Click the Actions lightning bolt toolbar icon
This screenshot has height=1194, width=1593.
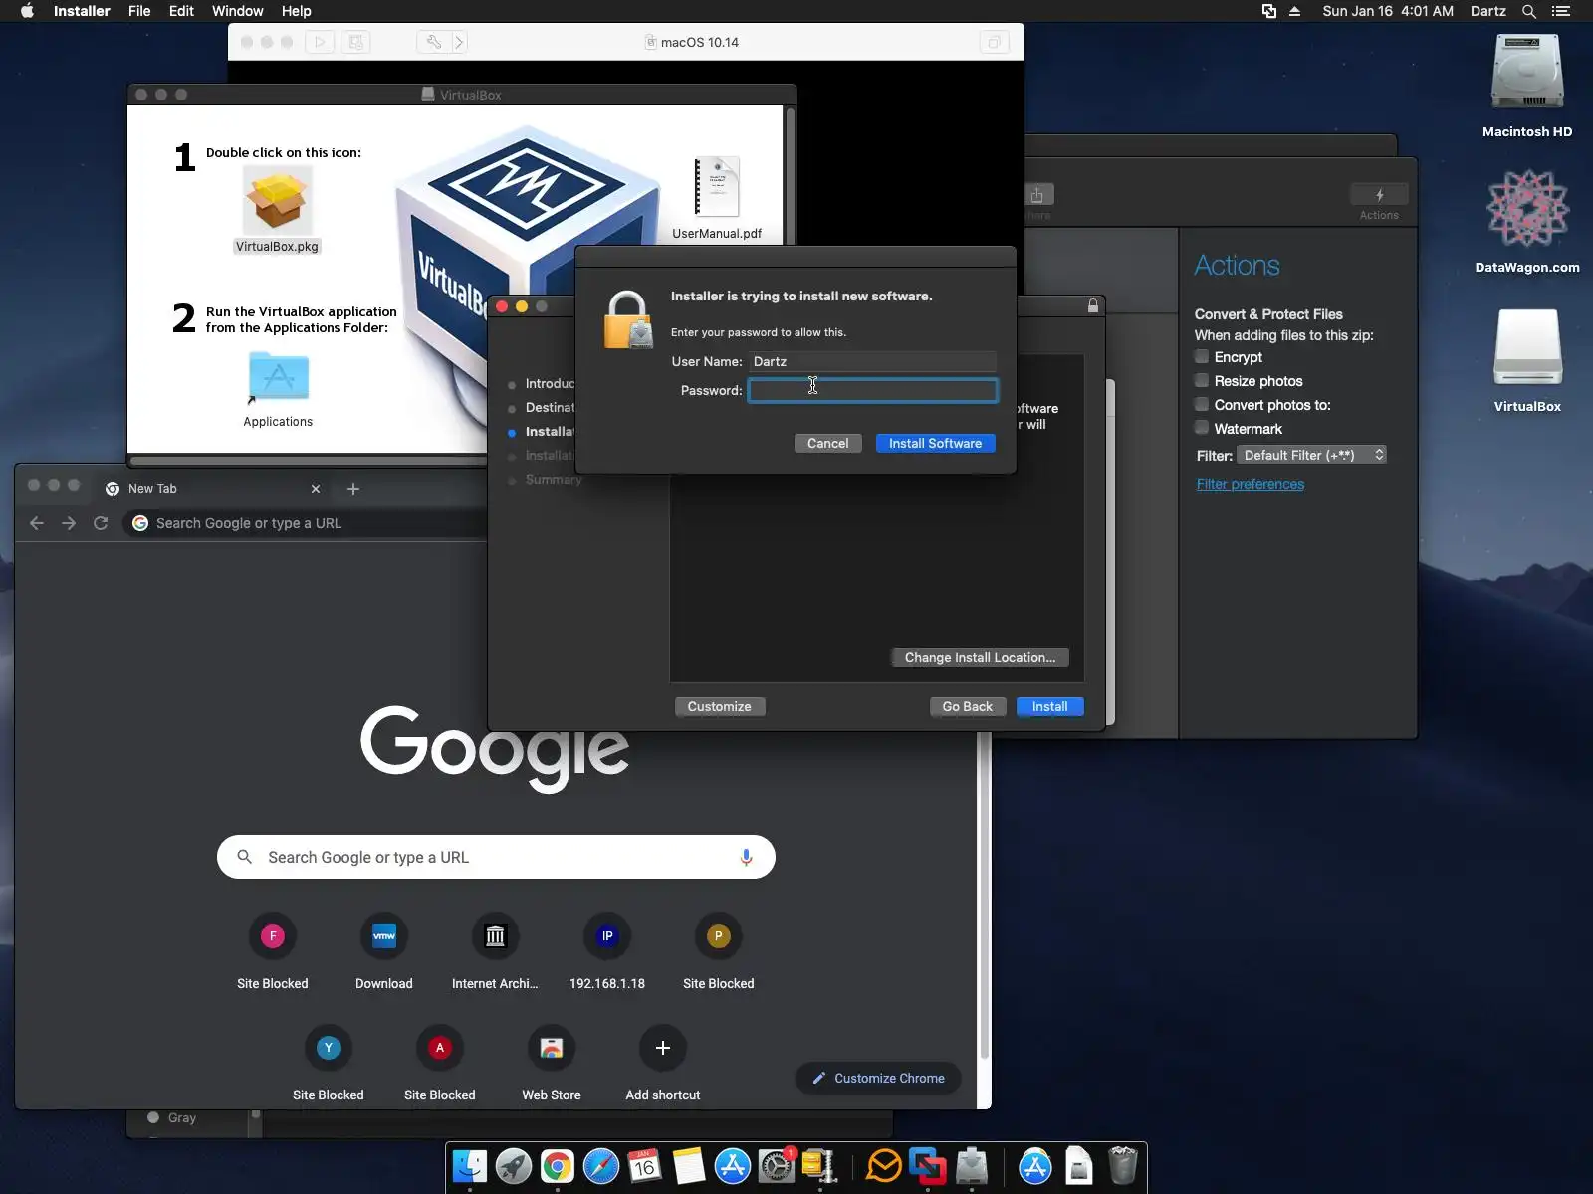click(1379, 194)
